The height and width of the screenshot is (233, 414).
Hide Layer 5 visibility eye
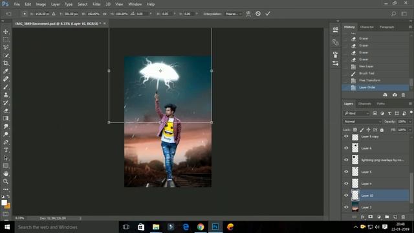(x=346, y=172)
